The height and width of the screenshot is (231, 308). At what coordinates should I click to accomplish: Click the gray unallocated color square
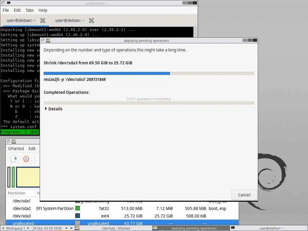pyautogui.click(x=78, y=223)
